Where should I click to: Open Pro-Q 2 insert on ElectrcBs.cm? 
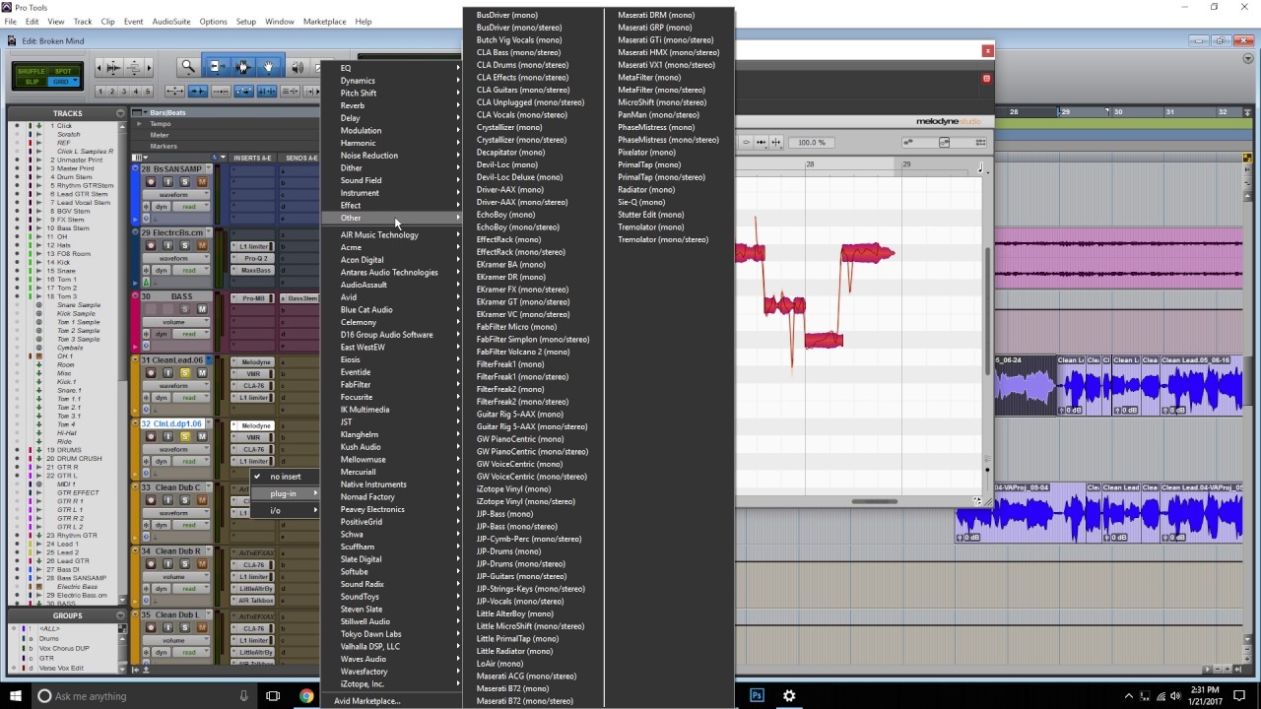[x=254, y=258]
